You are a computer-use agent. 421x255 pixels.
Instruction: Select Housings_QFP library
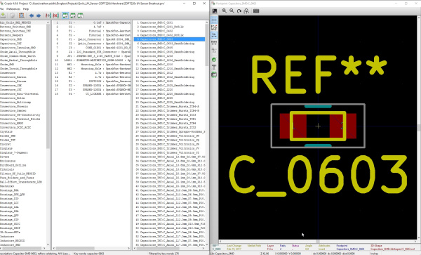pyautogui.click(x=23, y=215)
